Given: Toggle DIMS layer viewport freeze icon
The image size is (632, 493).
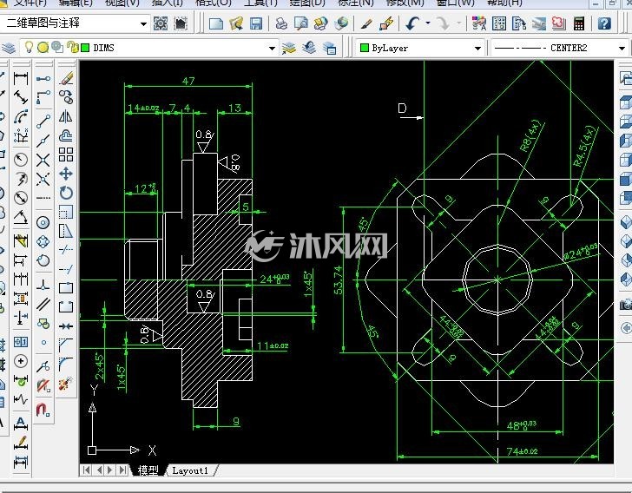Looking at the screenshot, I should (x=57, y=48).
